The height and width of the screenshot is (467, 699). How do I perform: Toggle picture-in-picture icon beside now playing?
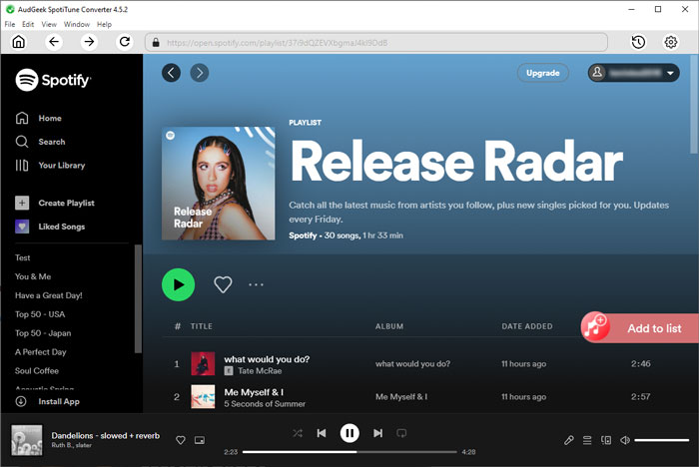coord(200,440)
